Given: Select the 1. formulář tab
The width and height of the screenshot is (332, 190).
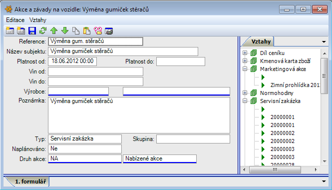Looking at the screenshot, I should coord(30,181).
